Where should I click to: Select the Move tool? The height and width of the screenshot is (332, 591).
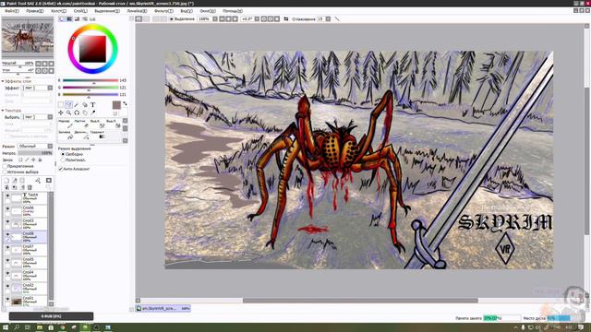pyautogui.click(x=61, y=113)
